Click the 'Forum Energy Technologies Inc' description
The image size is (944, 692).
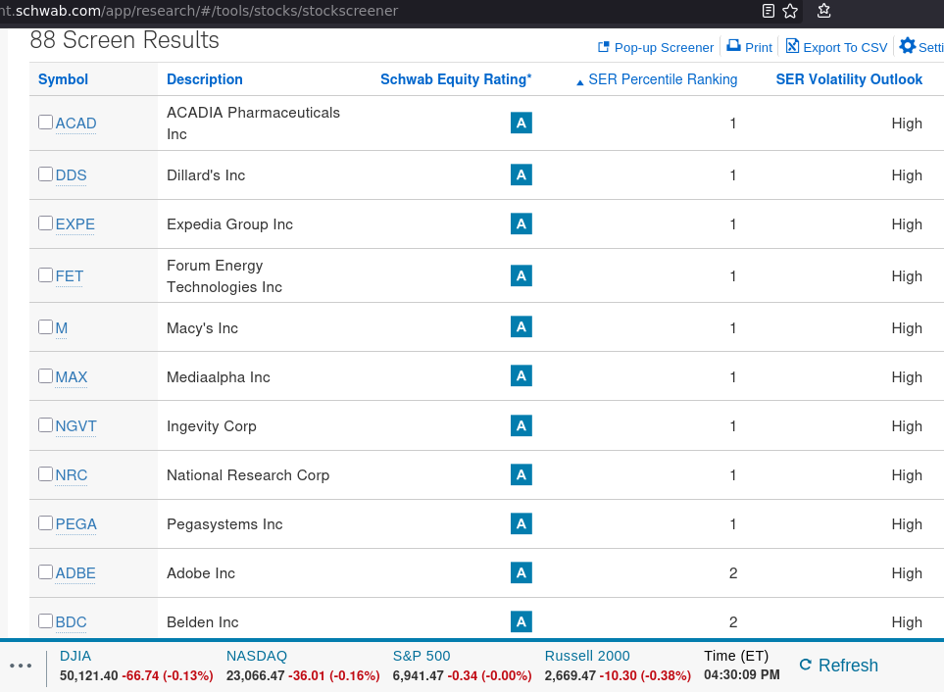tap(224, 276)
